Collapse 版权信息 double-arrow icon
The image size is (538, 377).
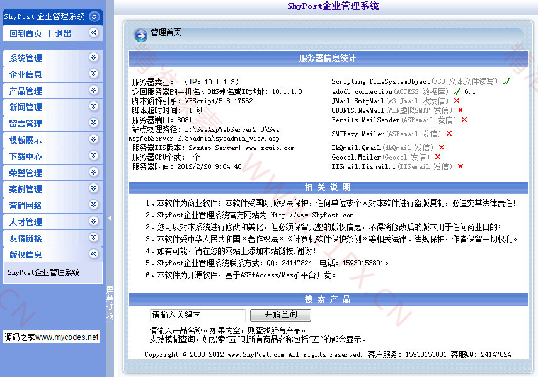click(x=94, y=253)
